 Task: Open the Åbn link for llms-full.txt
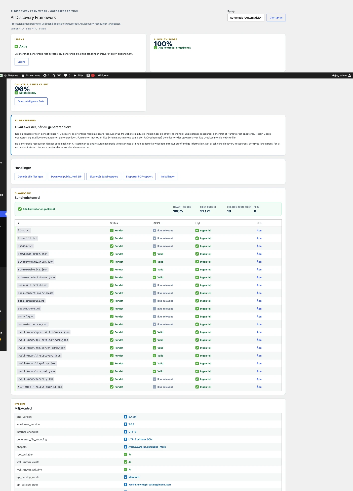pos(259,238)
